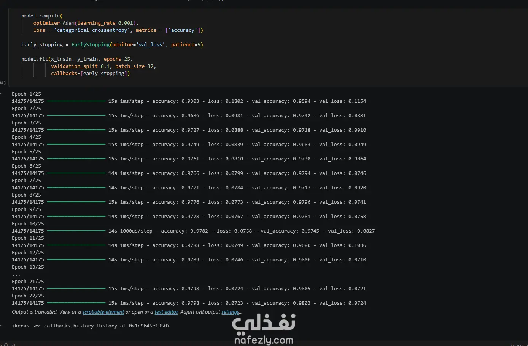Click the val_accuracy: 0.9718 value
Viewport: 528px width, 346px height.
click(x=281, y=130)
